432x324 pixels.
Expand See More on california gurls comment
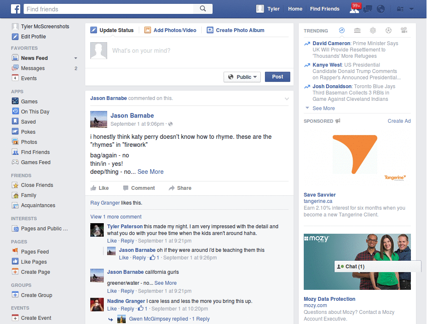coord(165,283)
